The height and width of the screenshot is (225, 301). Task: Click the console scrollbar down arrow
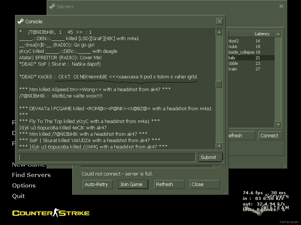pos(219,146)
